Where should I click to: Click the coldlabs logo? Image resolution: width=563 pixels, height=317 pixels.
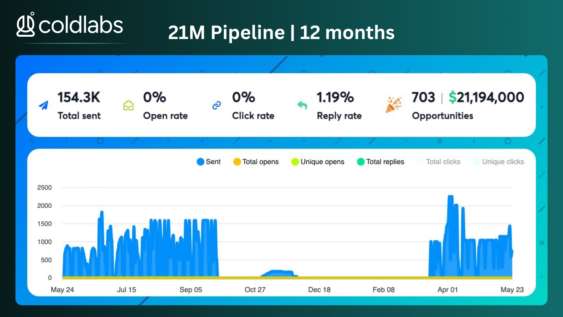click(x=70, y=25)
